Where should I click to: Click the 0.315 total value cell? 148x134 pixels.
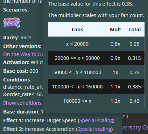click(134, 58)
